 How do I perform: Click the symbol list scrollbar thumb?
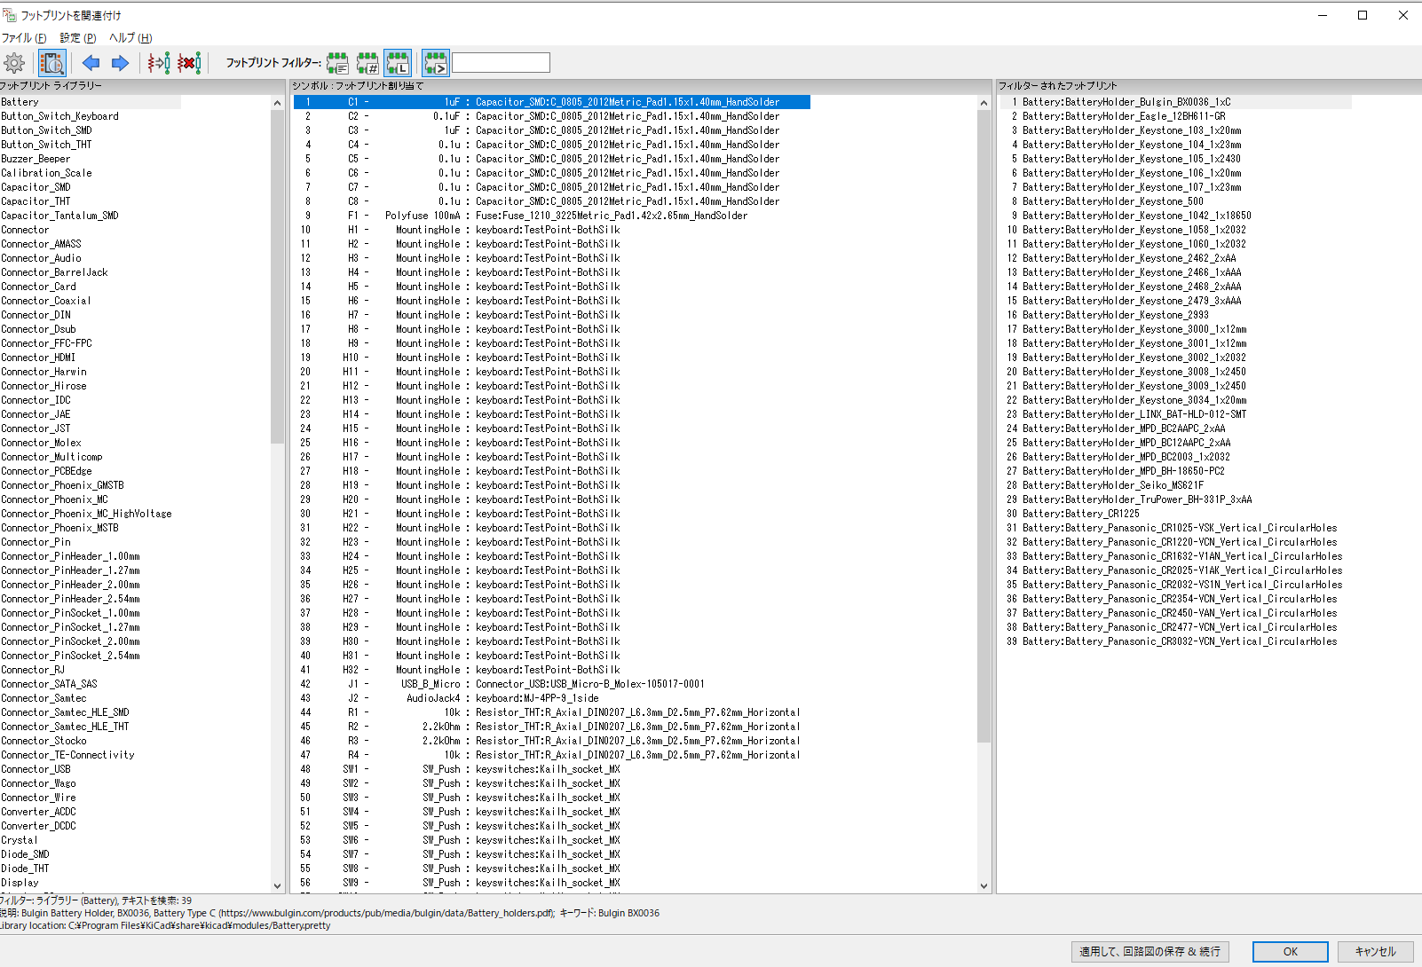coord(984,427)
